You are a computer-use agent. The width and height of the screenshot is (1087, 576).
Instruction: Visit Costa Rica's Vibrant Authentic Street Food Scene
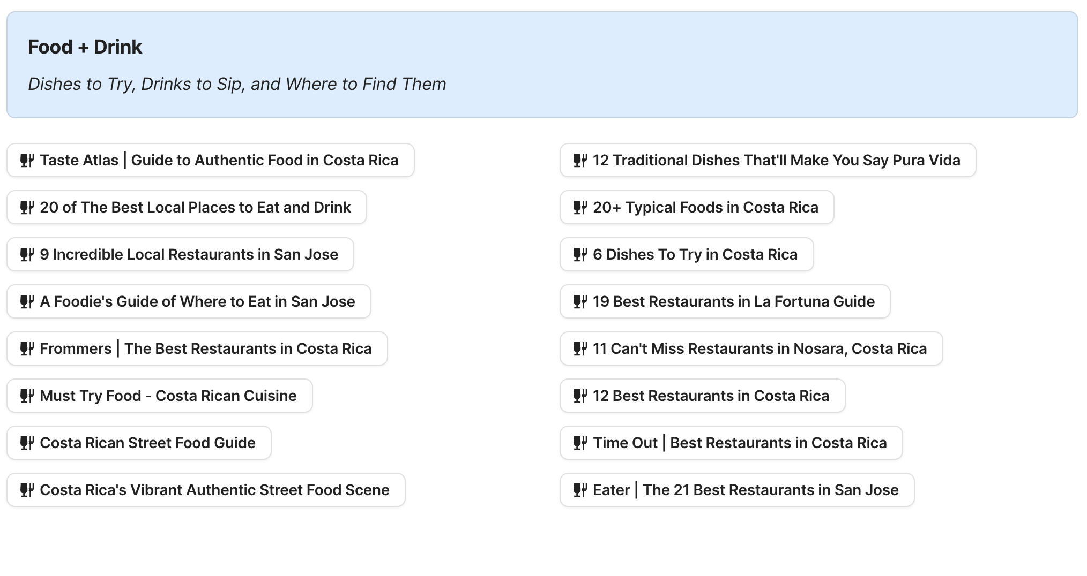tap(214, 490)
